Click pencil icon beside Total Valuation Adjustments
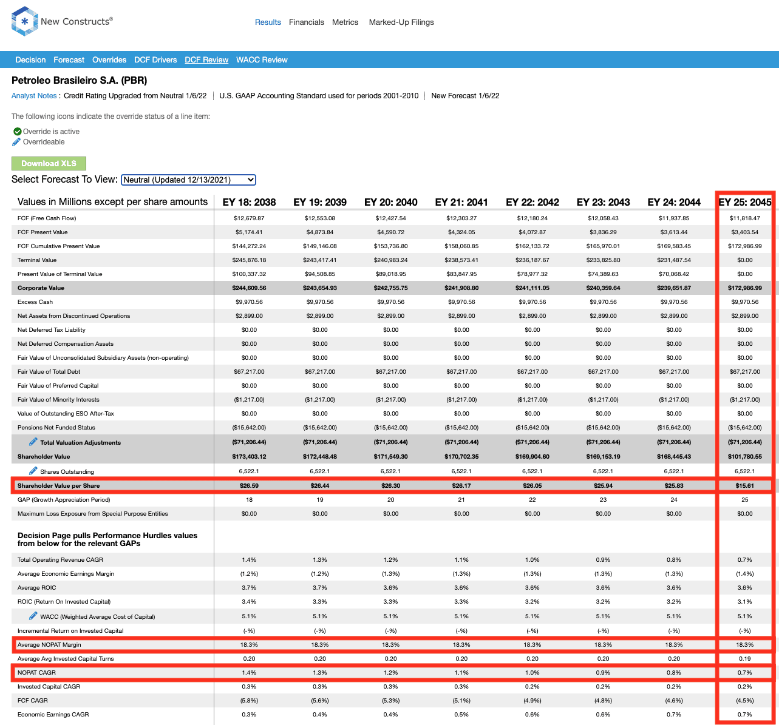 (x=33, y=442)
